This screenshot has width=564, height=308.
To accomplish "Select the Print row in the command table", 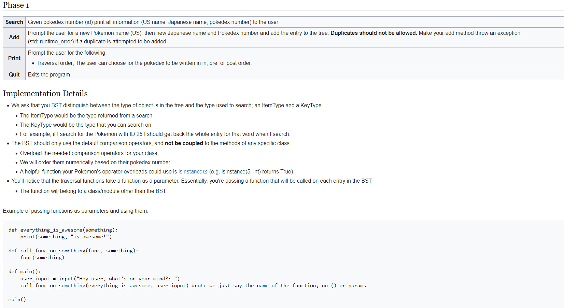I will tap(14, 58).
